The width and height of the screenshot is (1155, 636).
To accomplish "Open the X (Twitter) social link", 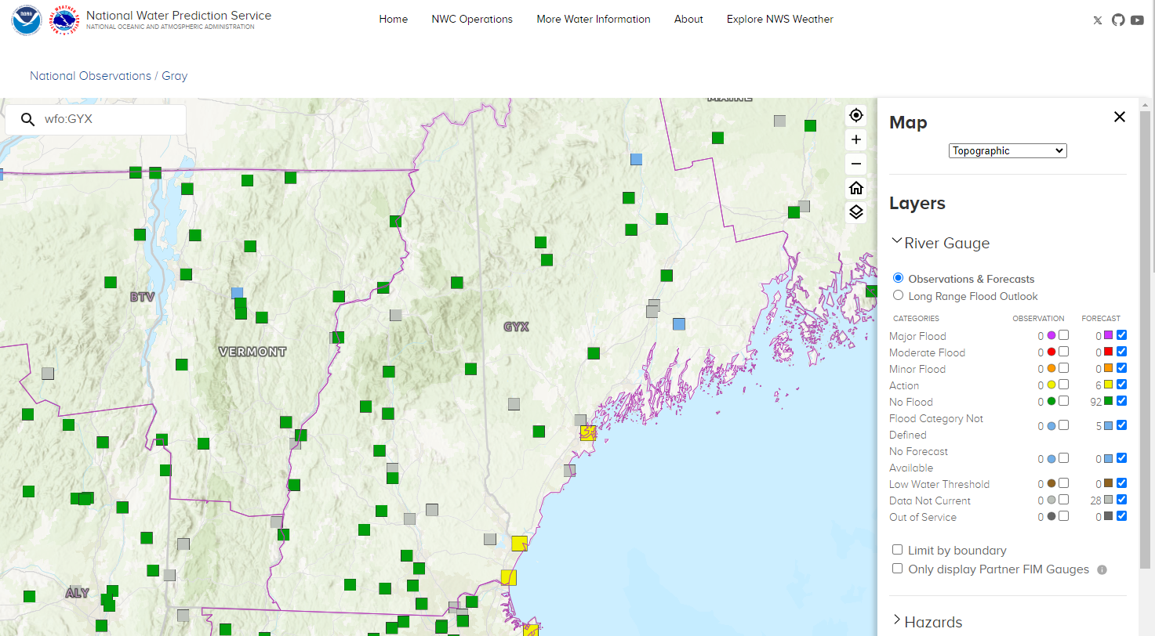I will (1098, 20).
